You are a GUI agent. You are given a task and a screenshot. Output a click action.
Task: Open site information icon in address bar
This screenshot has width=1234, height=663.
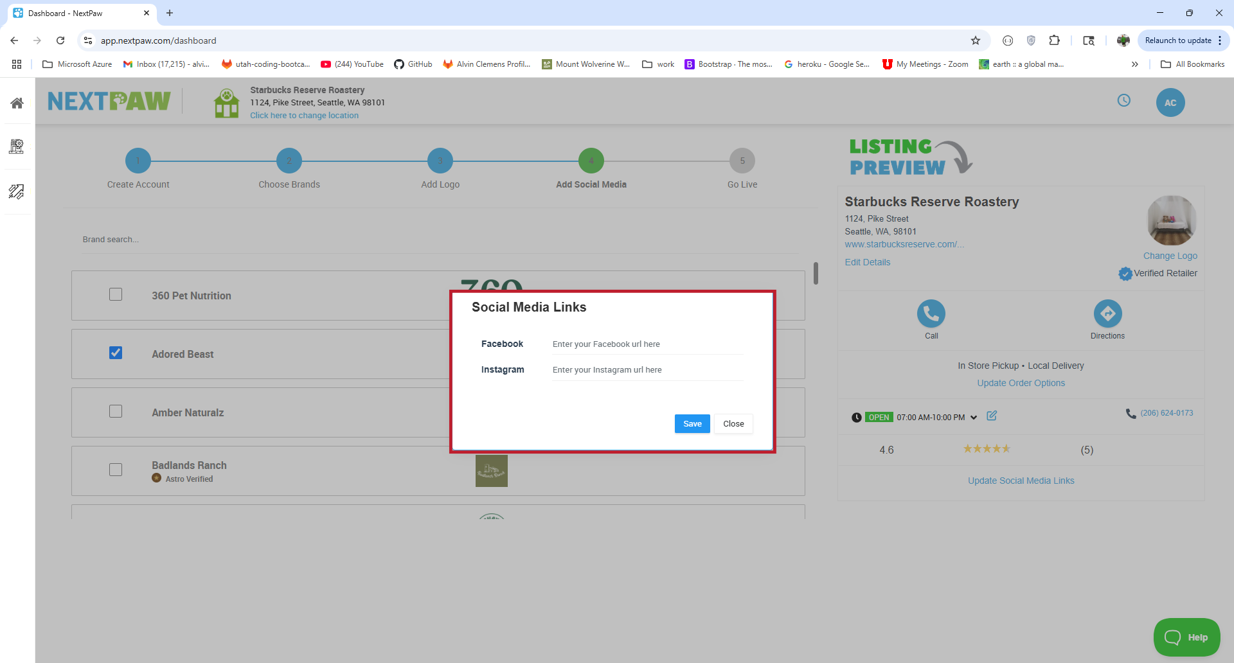point(88,40)
